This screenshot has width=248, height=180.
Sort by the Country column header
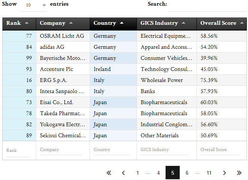(113, 24)
